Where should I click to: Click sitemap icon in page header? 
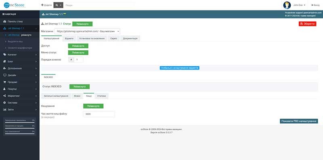pyautogui.click(x=43, y=14)
